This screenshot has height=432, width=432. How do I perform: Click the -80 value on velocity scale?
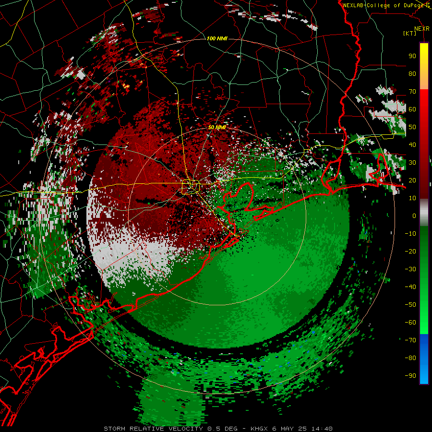[410, 358]
